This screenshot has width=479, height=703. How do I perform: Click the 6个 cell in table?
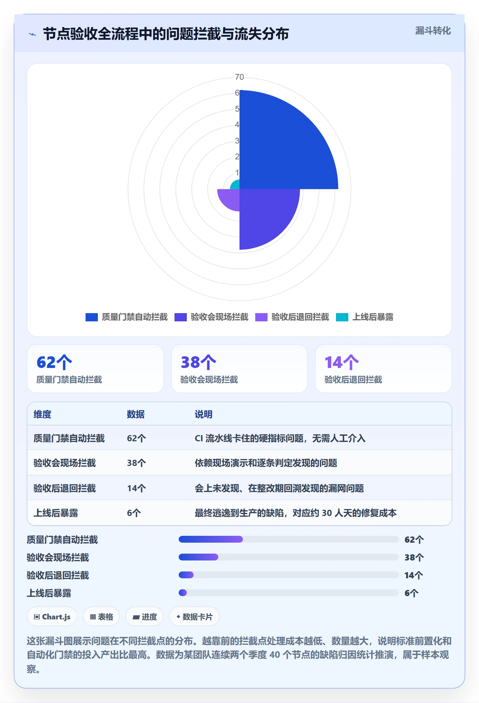click(x=134, y=513)
